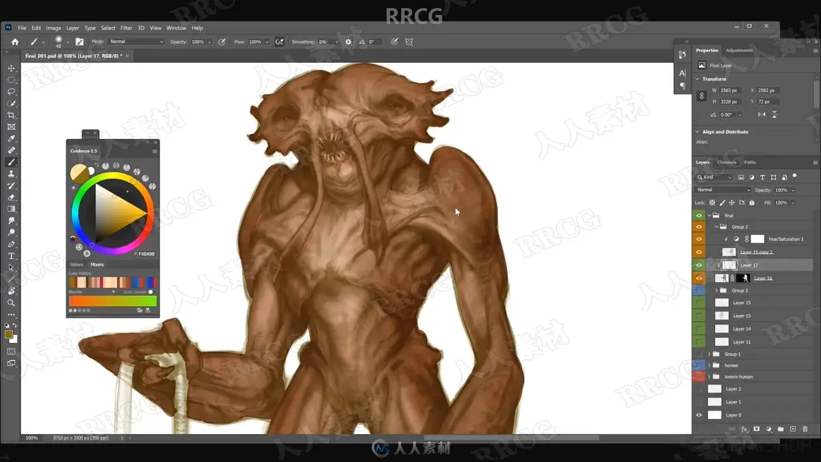Toggle Layer 17 visibility eye
The height and width of the screenshot is (462, 821).
point(699,265)
